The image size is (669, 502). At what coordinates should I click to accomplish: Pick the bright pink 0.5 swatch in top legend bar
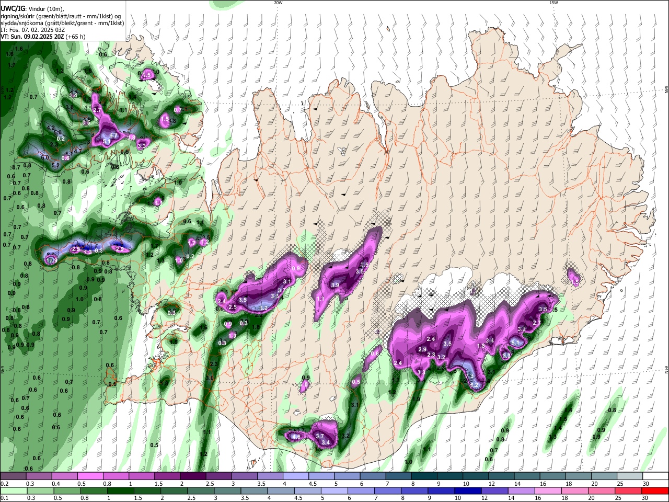tap(90, 476)
